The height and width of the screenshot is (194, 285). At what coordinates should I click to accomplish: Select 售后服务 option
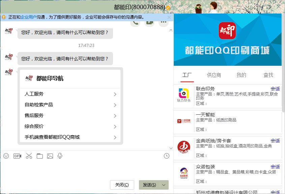[70, 115]
